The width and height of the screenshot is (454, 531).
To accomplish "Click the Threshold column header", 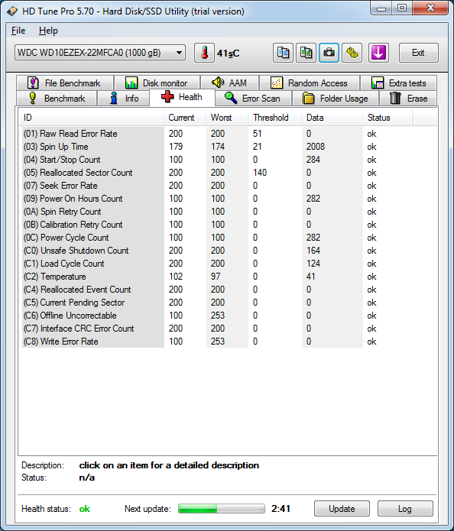I will coord(275,118).
